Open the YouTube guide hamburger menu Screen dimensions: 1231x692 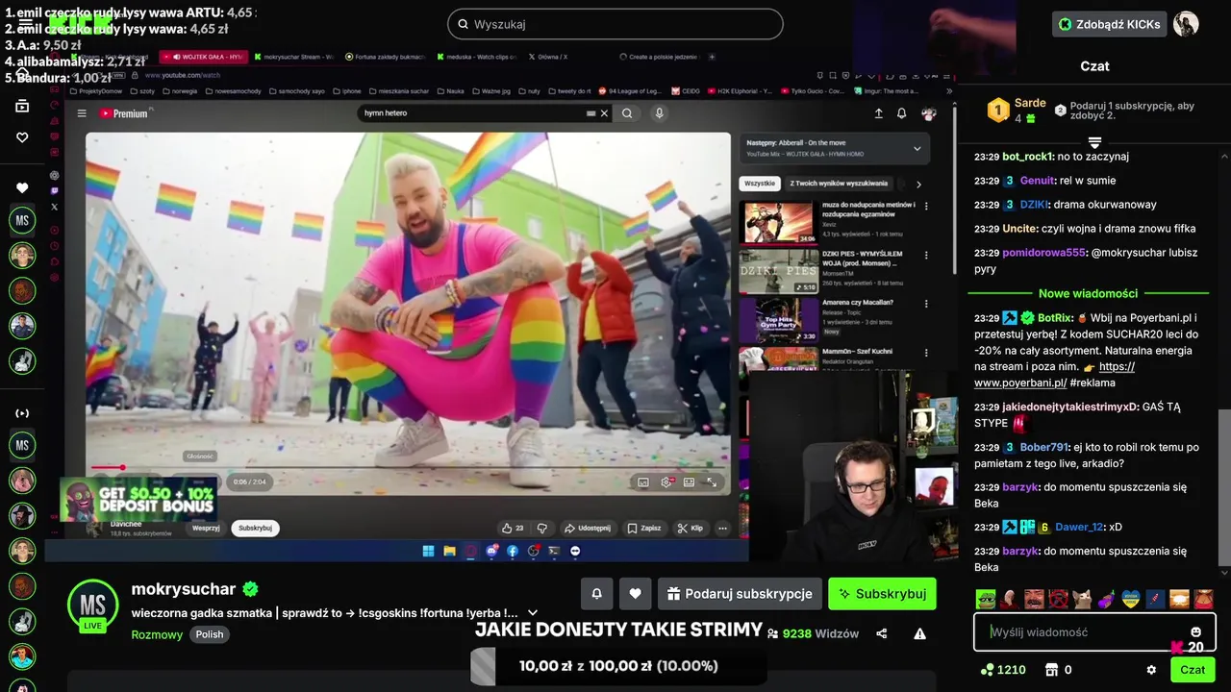pyautogui.click(x=82, y=113)
